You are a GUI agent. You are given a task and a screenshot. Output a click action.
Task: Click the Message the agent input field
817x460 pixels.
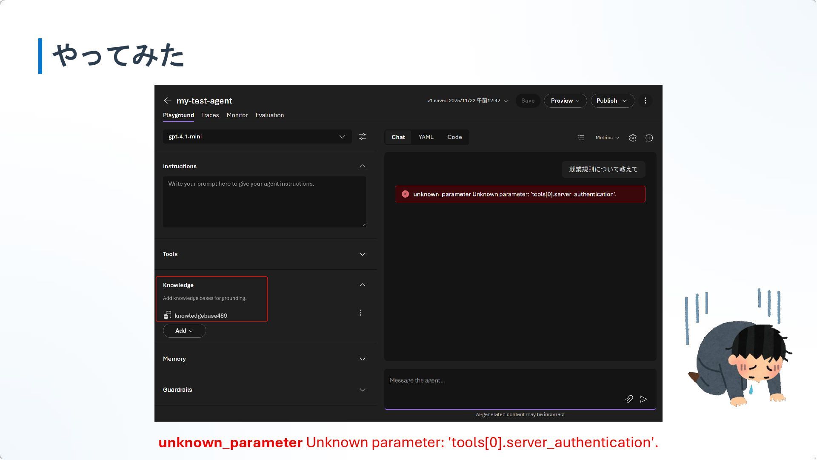point(502,381)
